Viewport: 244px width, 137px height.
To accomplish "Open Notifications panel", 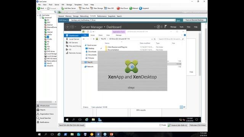I will tap(47, 122).
